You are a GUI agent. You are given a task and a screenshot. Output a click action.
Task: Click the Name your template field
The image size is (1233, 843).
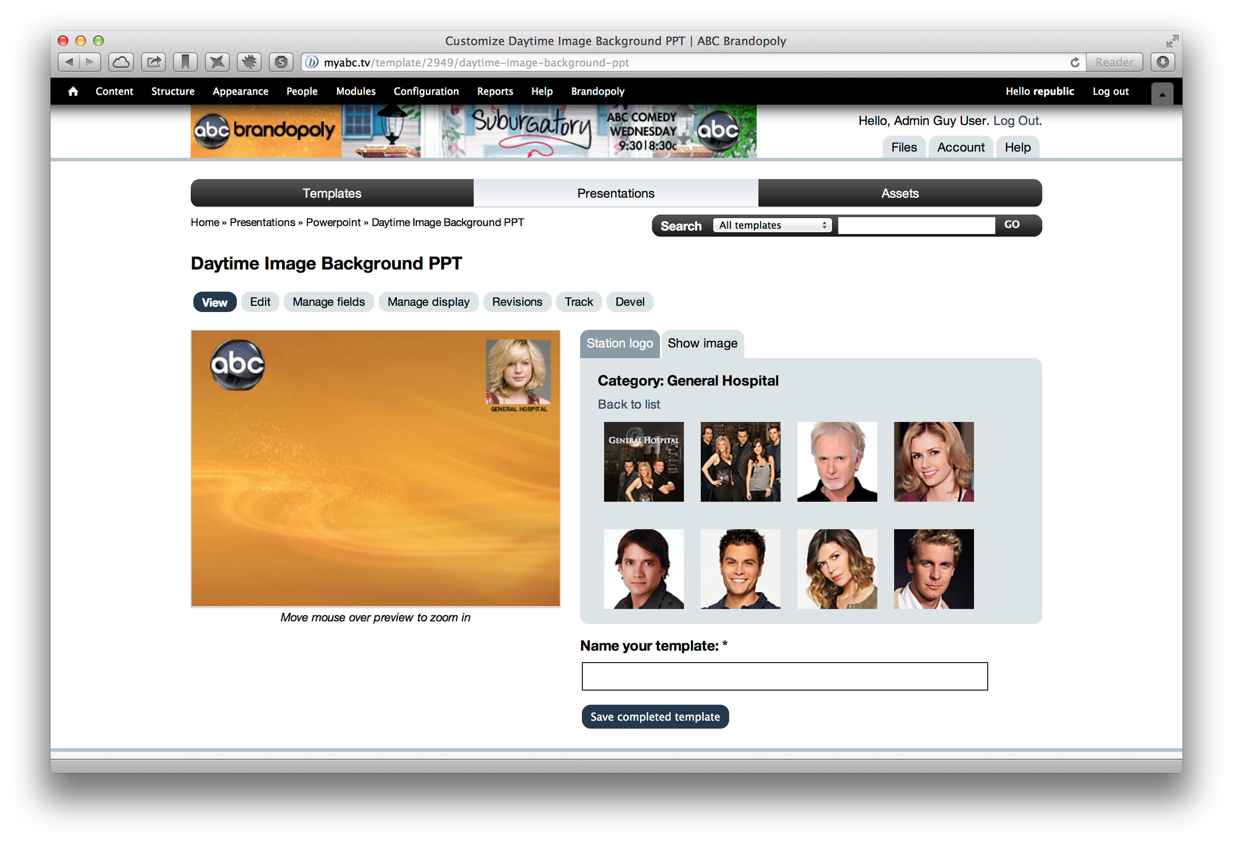pos(785,676)
